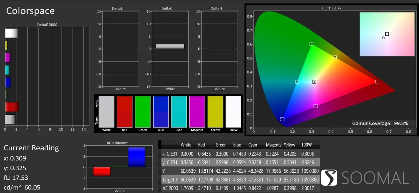Select the Magenta column header in table
Image resolution: width=419 pixels, height=193 pixels.
tap(273, 145)
